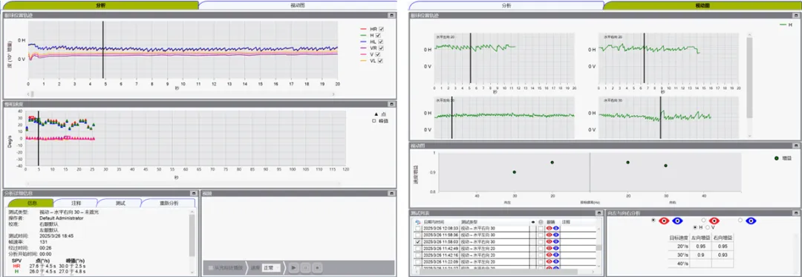Click the stop button in the video panel

pos(318,267)
